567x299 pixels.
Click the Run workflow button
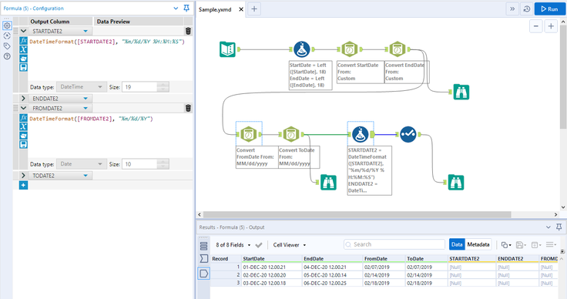[549, 9]
